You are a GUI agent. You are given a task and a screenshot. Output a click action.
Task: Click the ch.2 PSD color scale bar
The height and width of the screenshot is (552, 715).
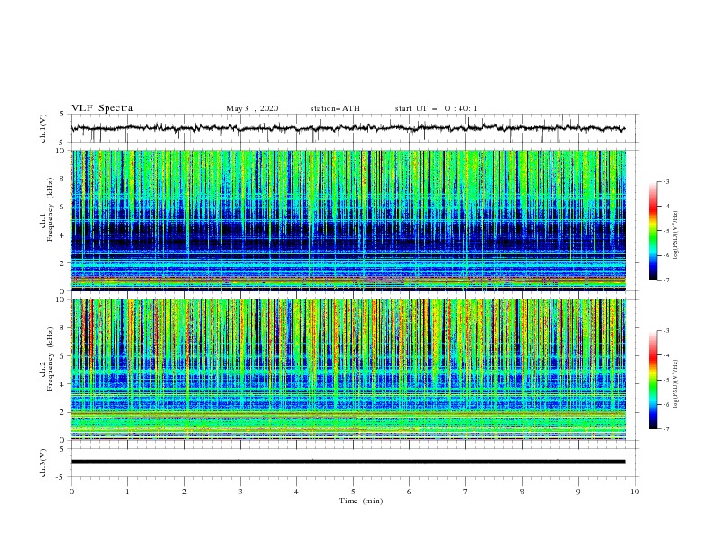tap(653, 380)
